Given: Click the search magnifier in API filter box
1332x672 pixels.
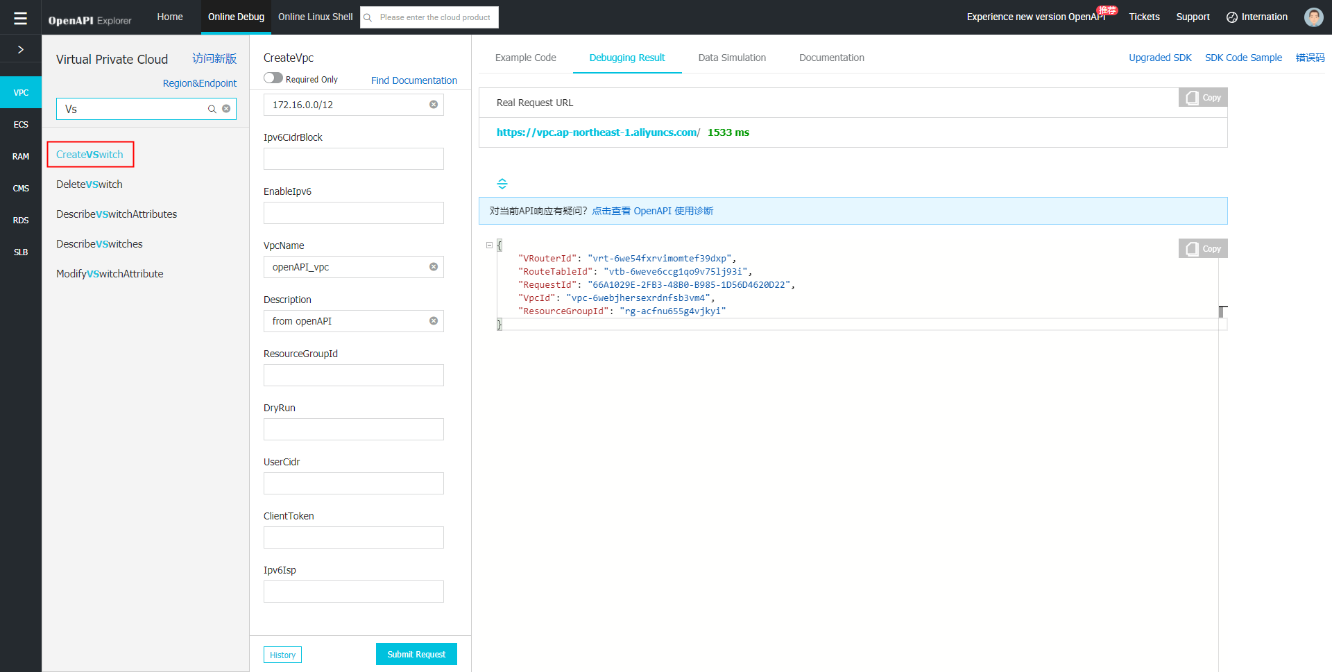Looking at the screenshot, I should tap(212, 109).
